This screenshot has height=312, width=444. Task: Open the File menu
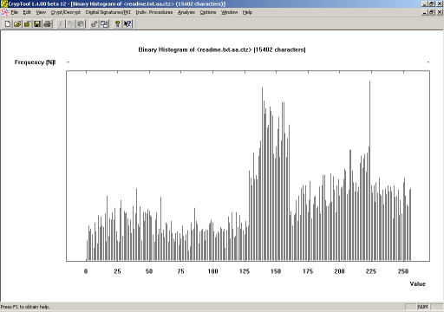pos(15,12)
